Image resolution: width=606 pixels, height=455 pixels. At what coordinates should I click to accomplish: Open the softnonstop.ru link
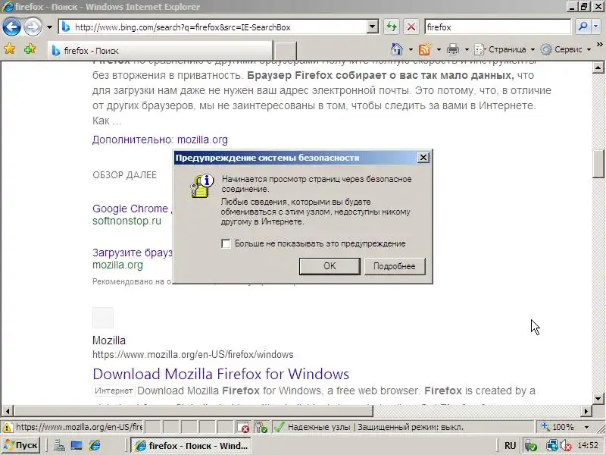(x=127, y=221)
